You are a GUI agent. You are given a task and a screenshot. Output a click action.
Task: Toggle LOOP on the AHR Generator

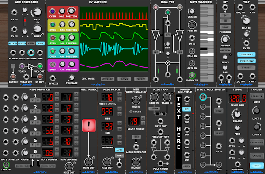(x=31, y=43)
